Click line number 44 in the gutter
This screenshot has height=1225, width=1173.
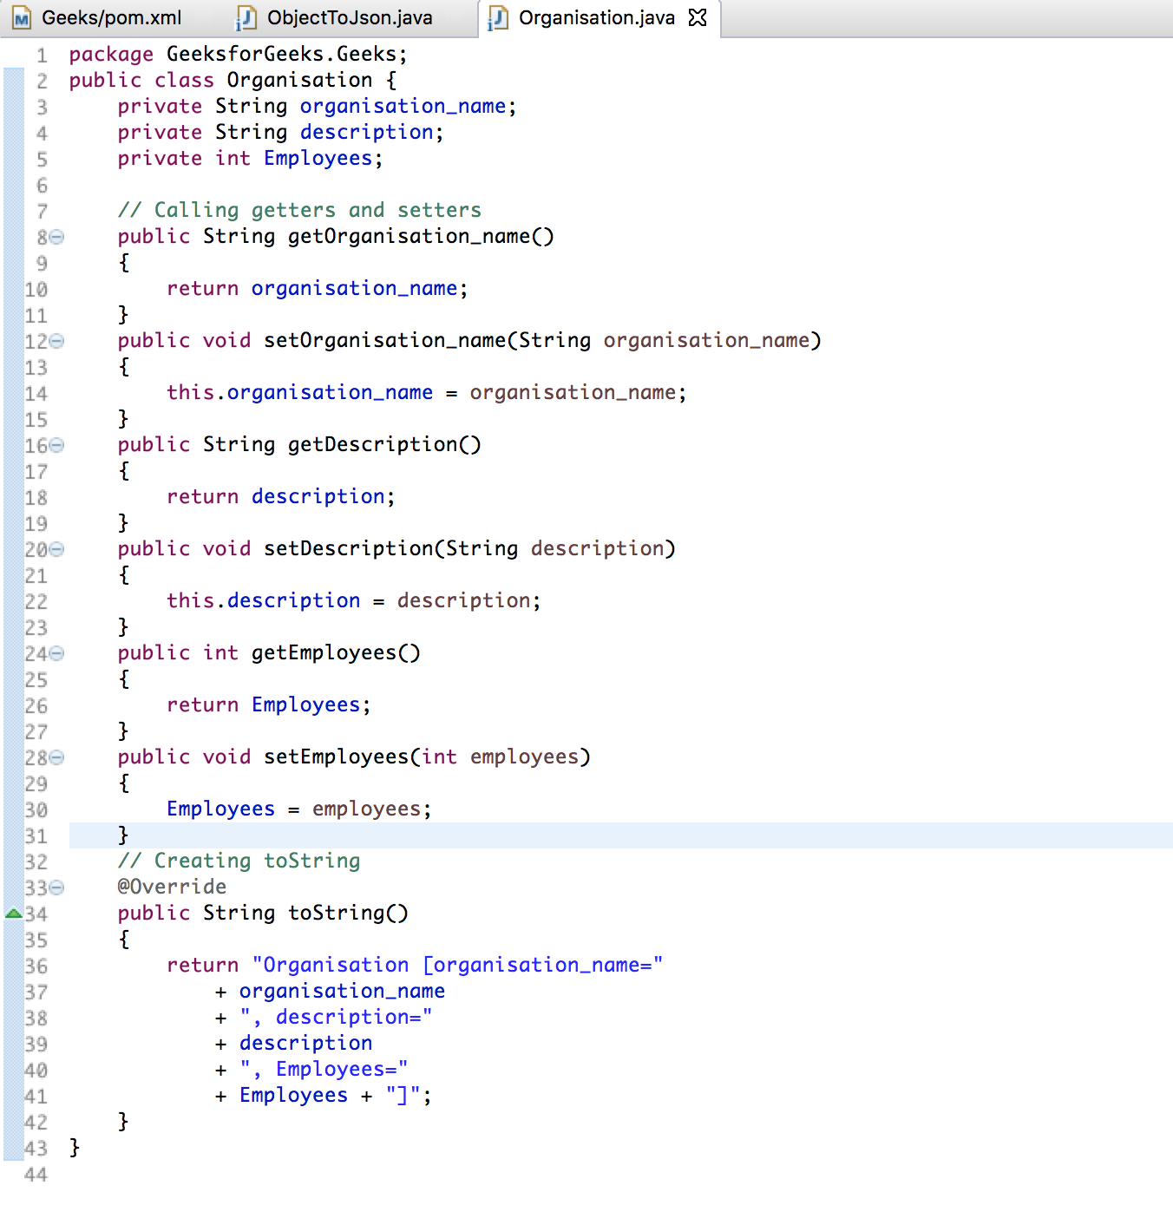36,1175
